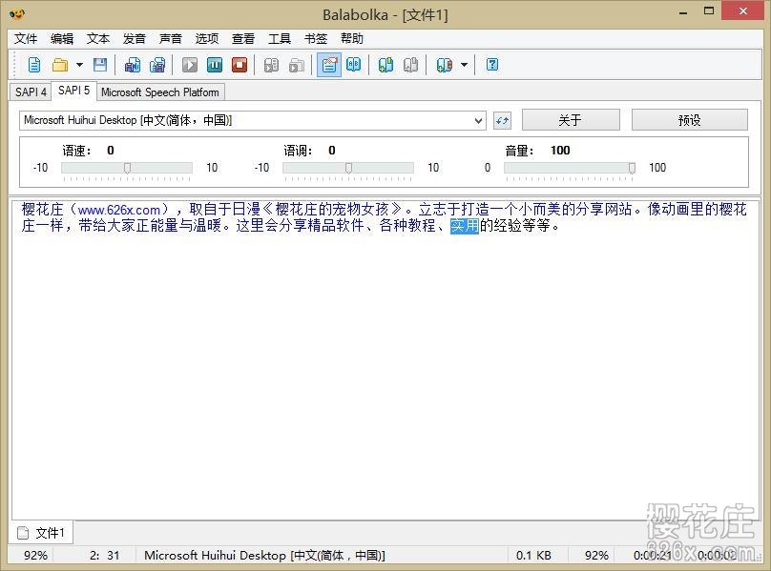This screenshot has width=771, height=571.
Task: Click the read clipboard aloud icon
Action: pos(297,65)
